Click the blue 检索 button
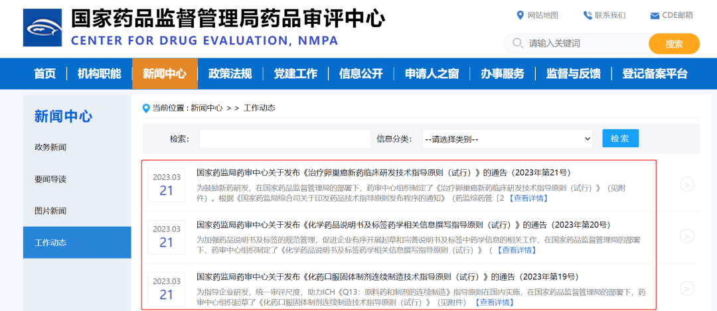Image resolution: width=717 pixels, height=311 pixels. pos(620,139)
